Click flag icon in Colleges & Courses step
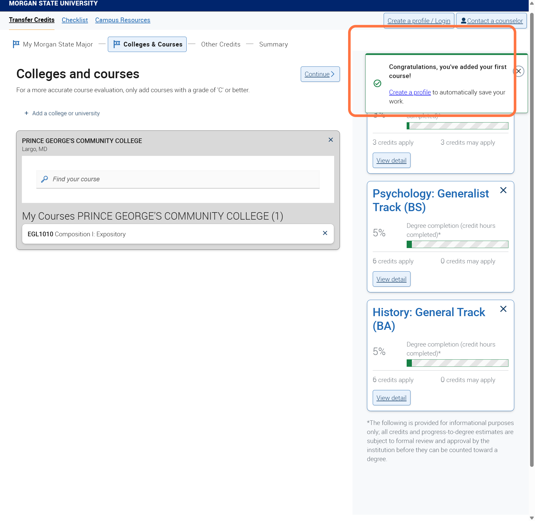This screenshot has width=535, height=521. pos(117,44)
